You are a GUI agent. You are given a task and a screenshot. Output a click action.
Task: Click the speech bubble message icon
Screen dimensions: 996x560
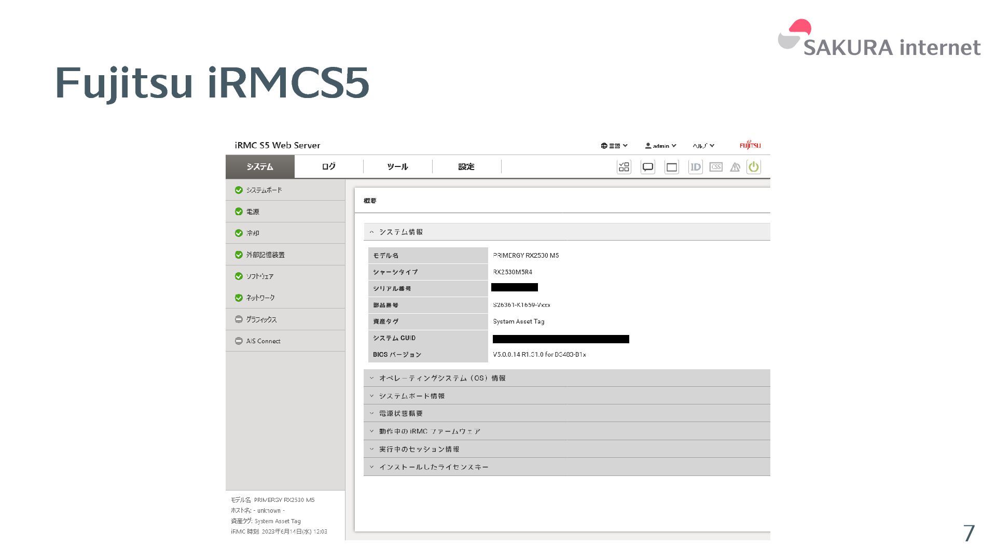pos(648,167)
